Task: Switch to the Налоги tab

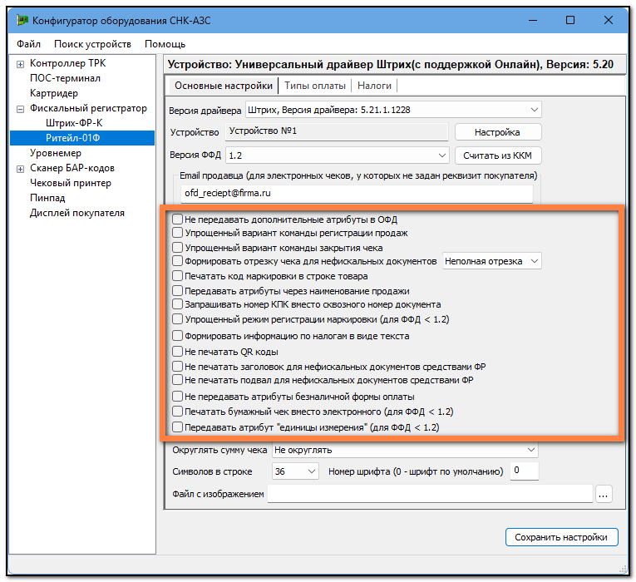Action: 374,86
